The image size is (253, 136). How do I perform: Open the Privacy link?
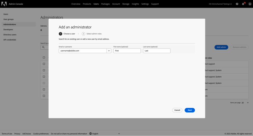17,134
